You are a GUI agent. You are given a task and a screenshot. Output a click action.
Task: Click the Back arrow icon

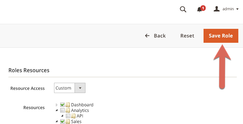(147, 36)
